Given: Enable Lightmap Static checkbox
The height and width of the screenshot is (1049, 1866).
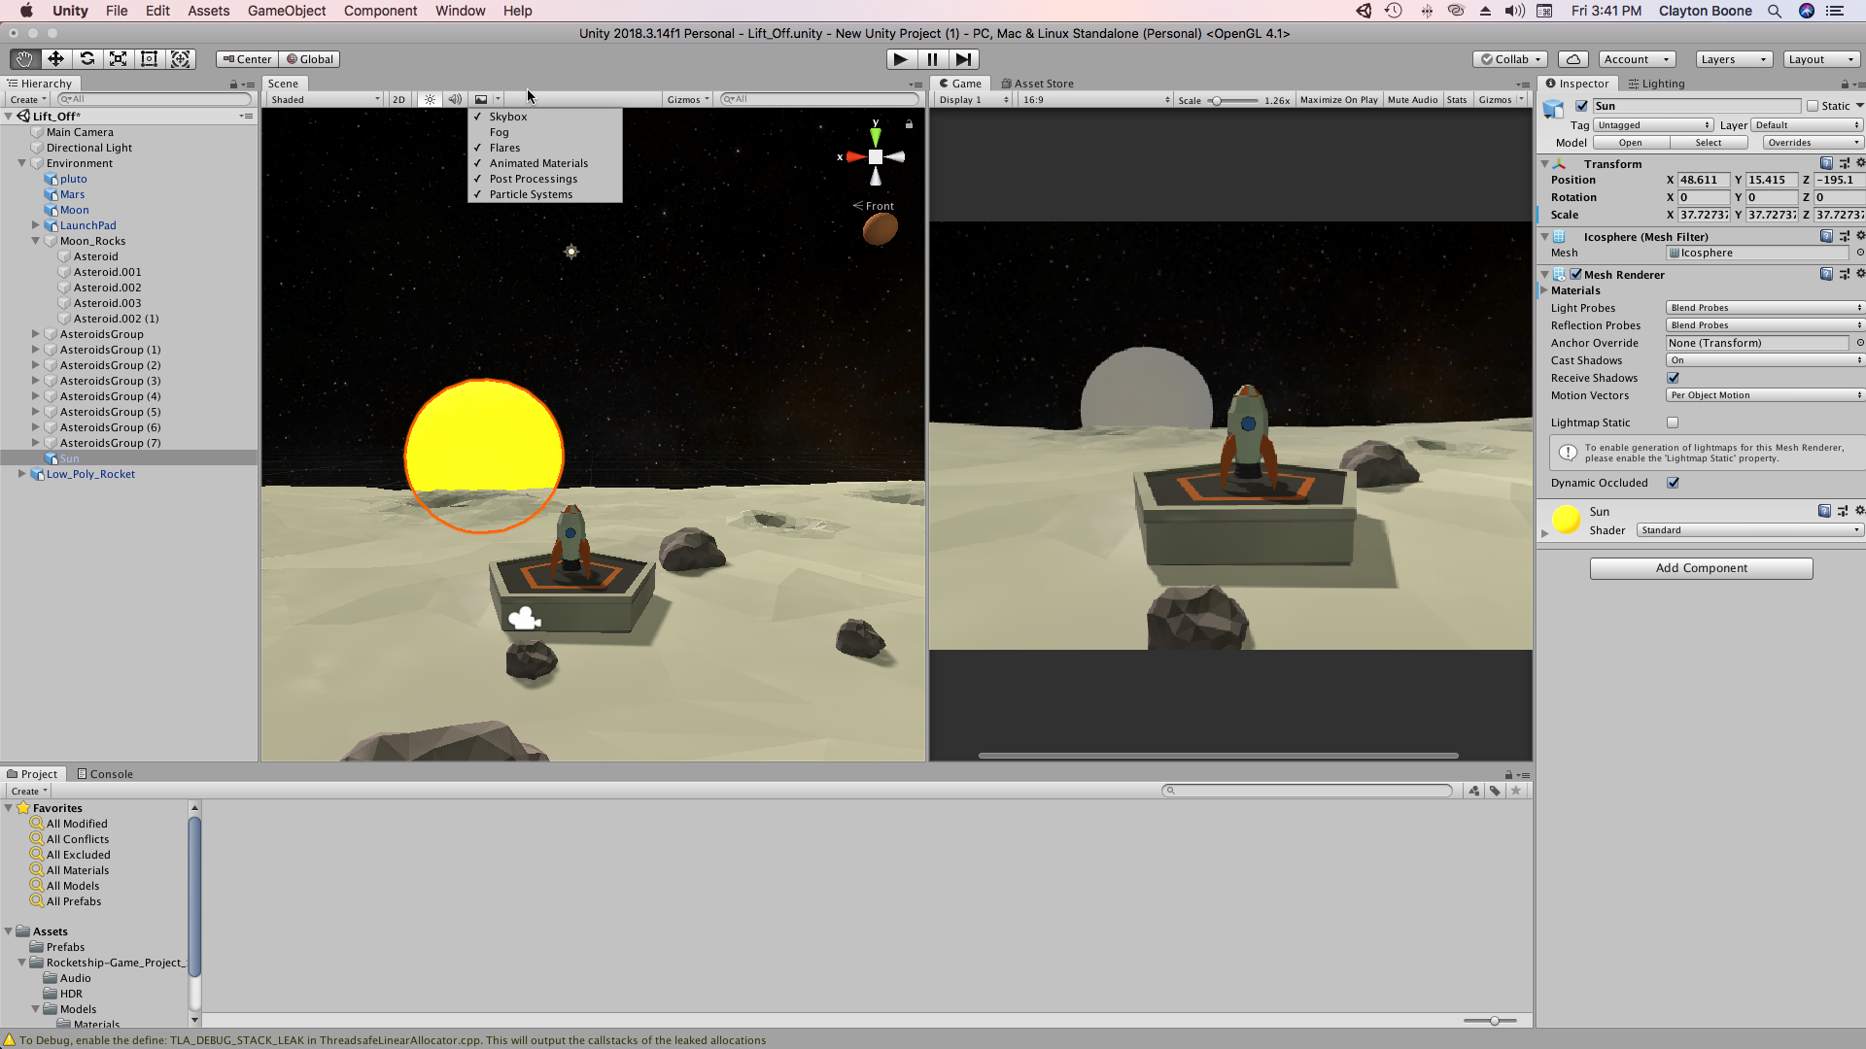Looking at the screenshot, I should (x=1673, y=423).
